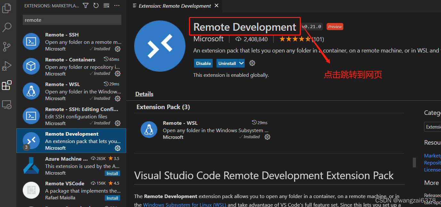This screenshot has width=441, height=207.
Task: Open manage gear for Remote - SSH
Action: click(x=118, y=49)
